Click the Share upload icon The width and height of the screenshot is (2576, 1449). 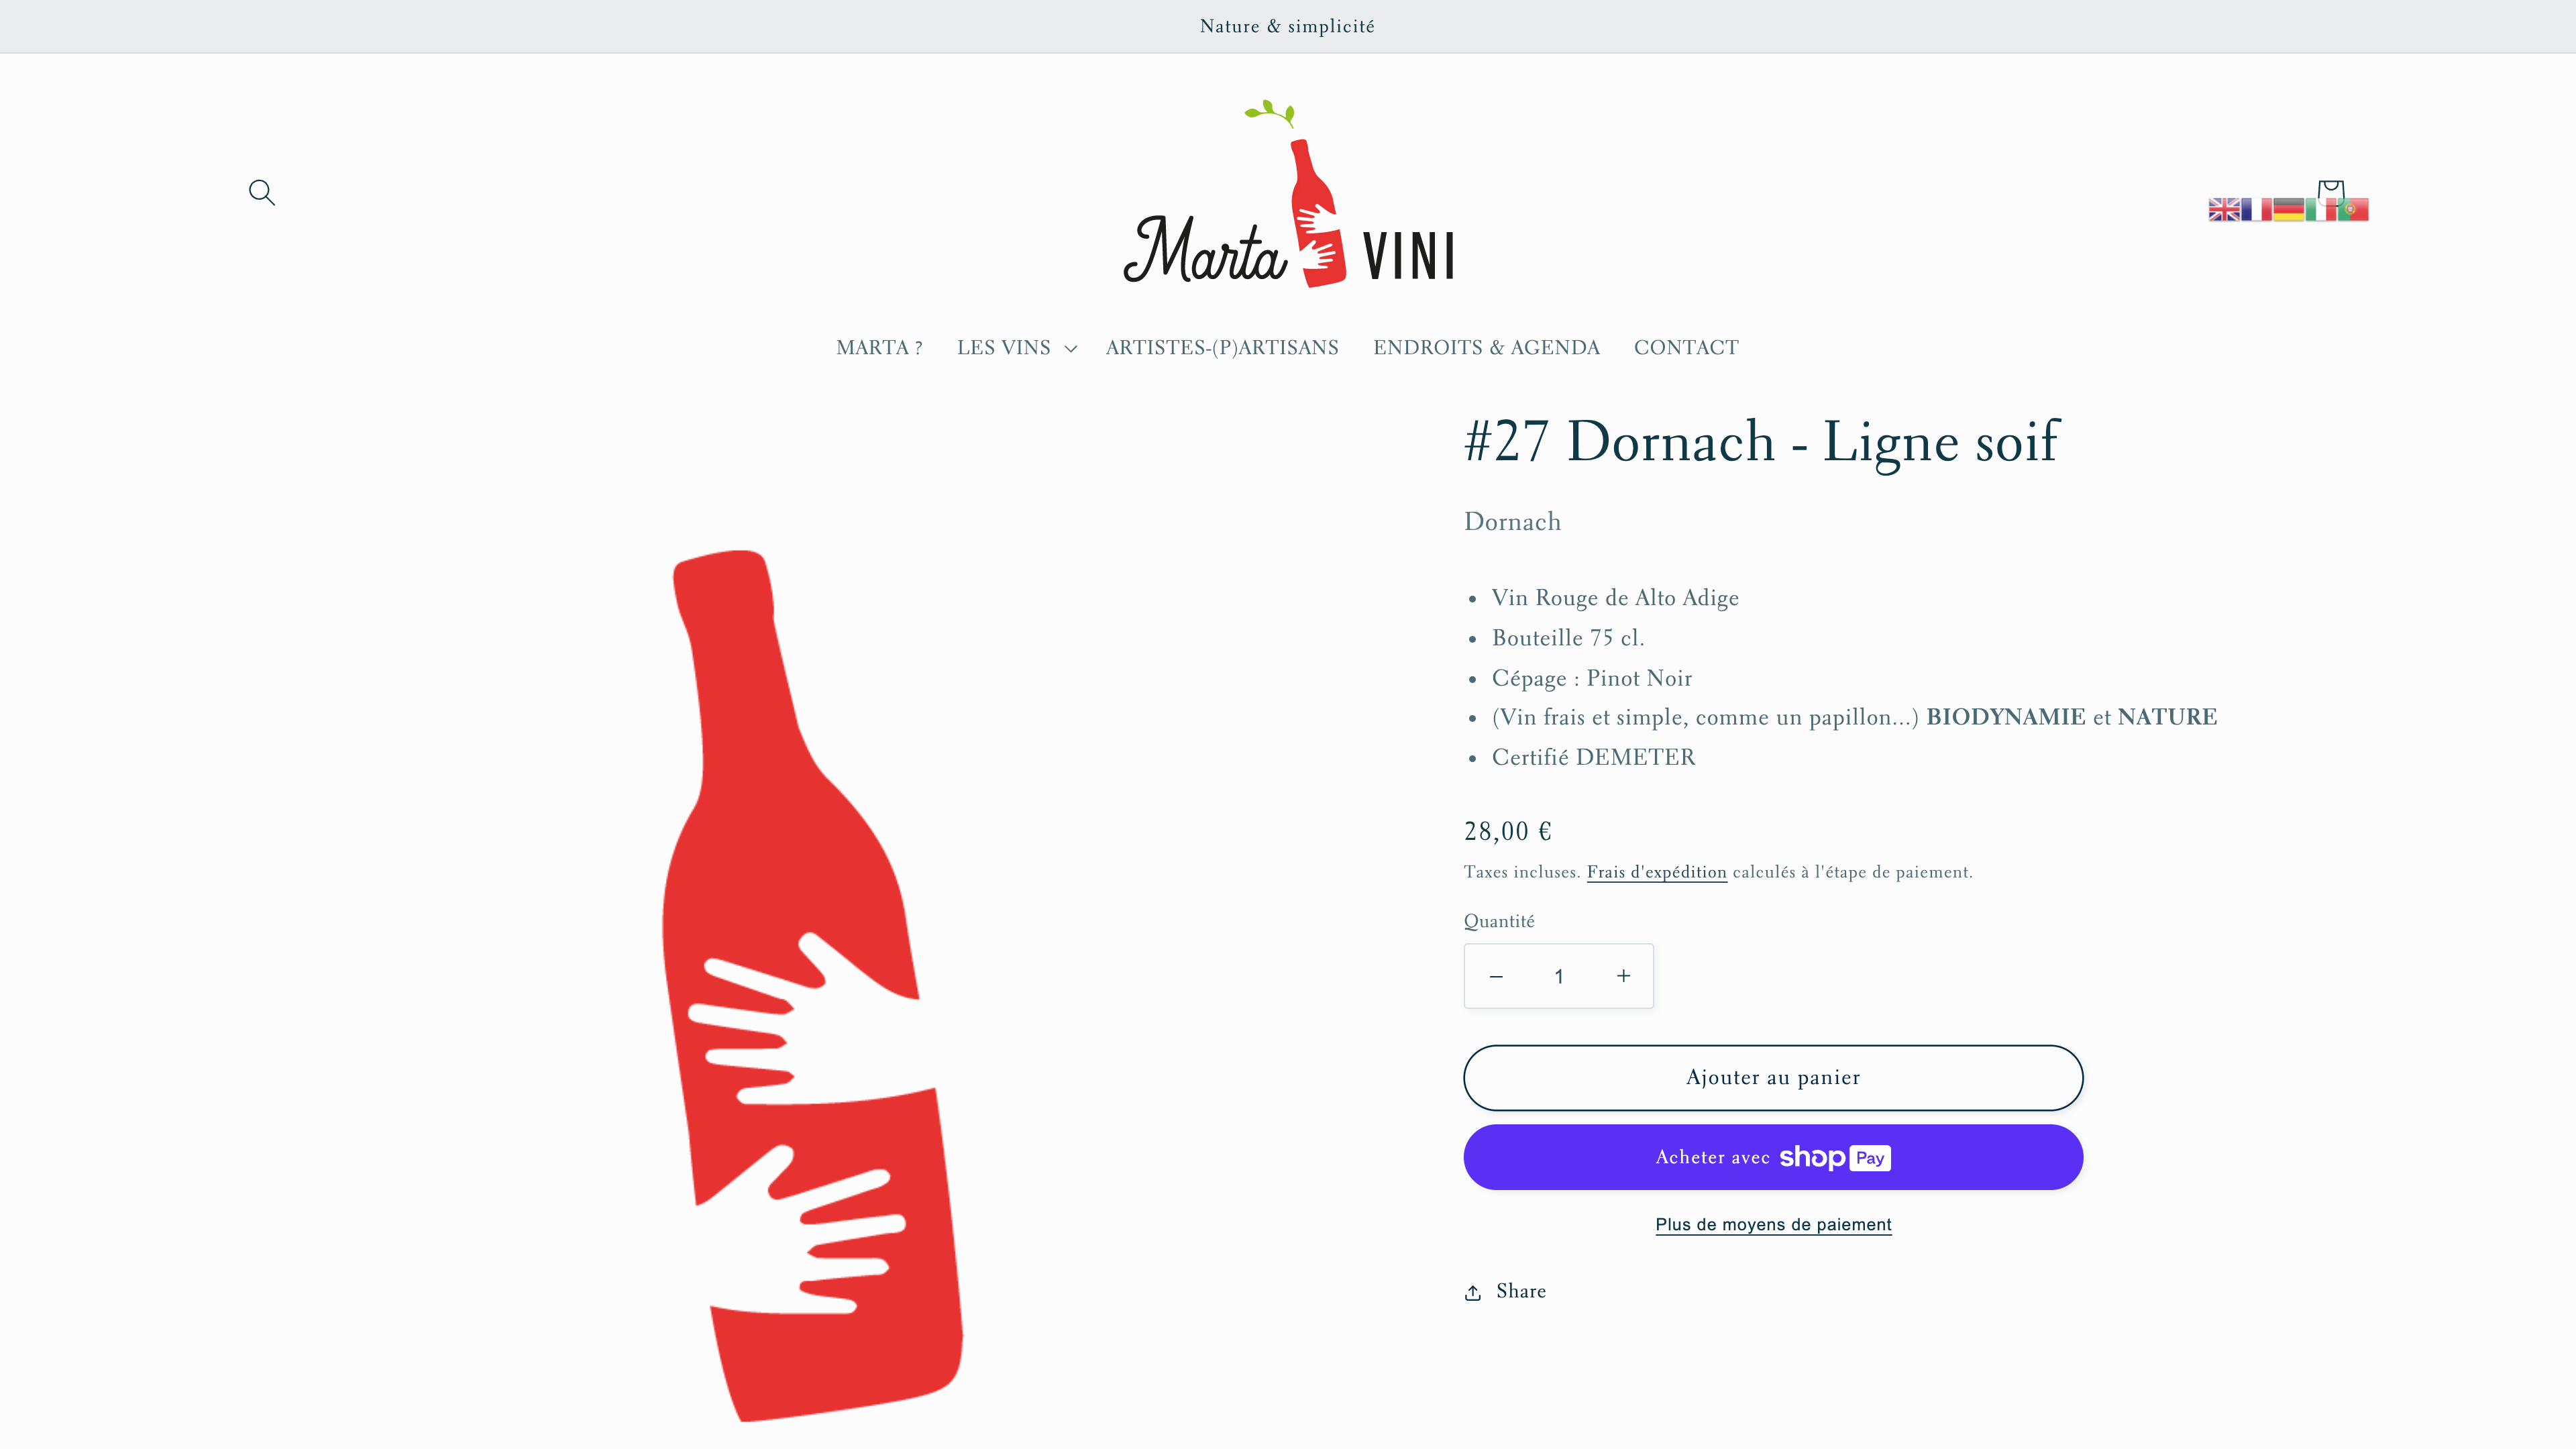click(x=1472, y=1292)
